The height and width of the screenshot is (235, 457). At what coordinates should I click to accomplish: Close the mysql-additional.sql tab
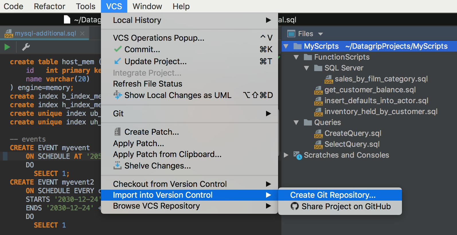point(82,34)
